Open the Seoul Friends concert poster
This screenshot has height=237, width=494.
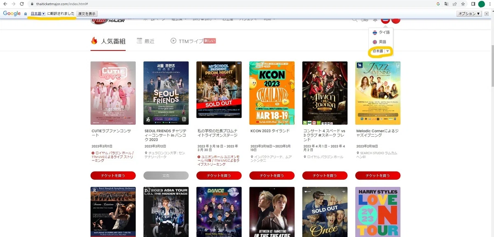(166, 93)
